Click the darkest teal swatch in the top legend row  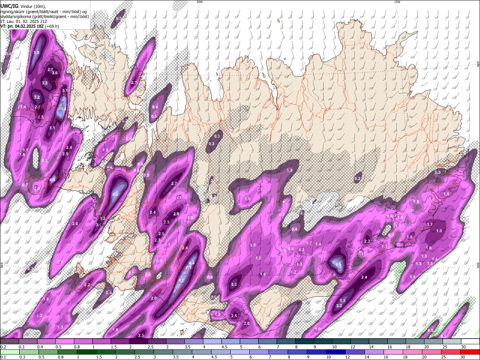coord(304,342)
